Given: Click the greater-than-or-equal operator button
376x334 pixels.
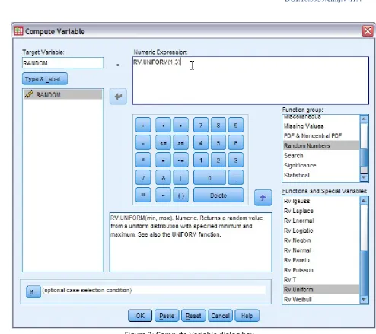Looking at the screenshot, I should (180, 143).
